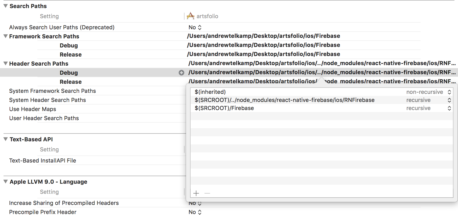Click Framework Search Paths top Firebase value
This screenshot has width=458, height=215.
pyautogui.click(x=264, y=36)
